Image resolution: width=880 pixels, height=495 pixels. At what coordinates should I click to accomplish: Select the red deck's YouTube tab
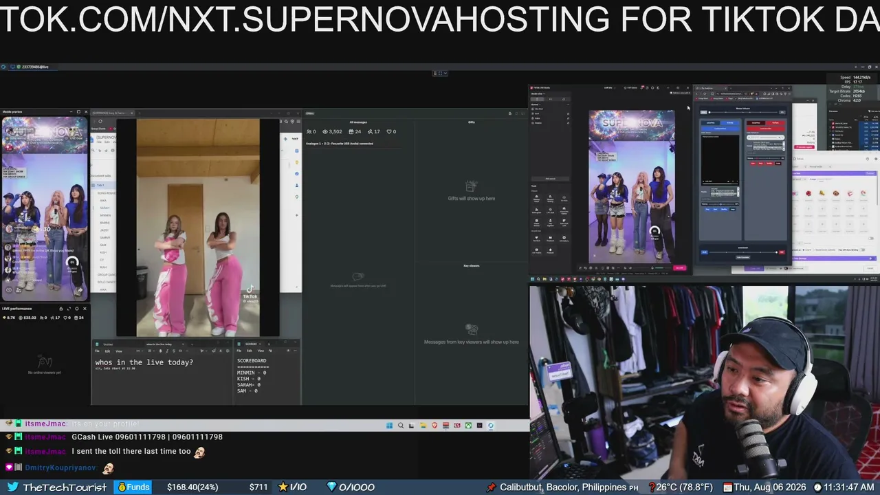point(775,122)
